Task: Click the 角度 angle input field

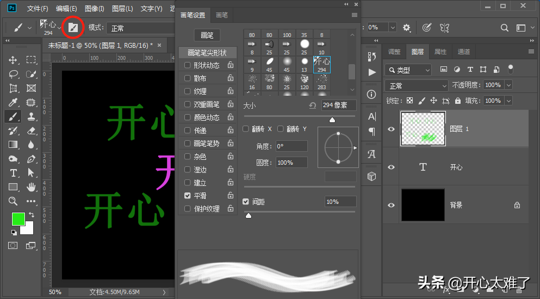Action: coord(291,146)
